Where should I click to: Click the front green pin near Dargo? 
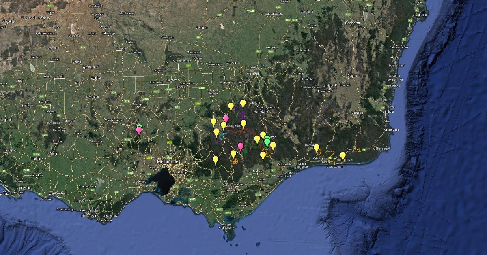[267, 143]
